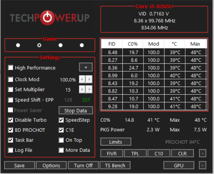Toggle the BD PROCHOT checkbox
Screen dimensions: 214x174
pos(11,130)
